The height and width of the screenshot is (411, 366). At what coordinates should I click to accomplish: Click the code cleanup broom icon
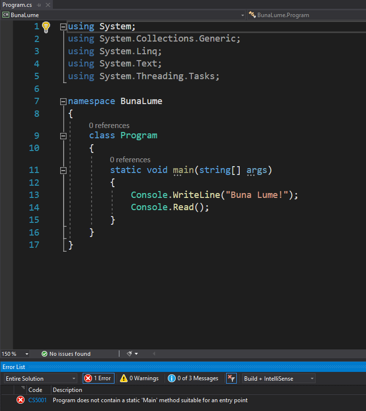pyautogui.click(x=130, y=353)
